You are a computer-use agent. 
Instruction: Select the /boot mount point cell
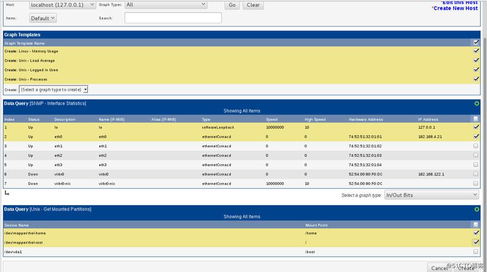[310, 252]
